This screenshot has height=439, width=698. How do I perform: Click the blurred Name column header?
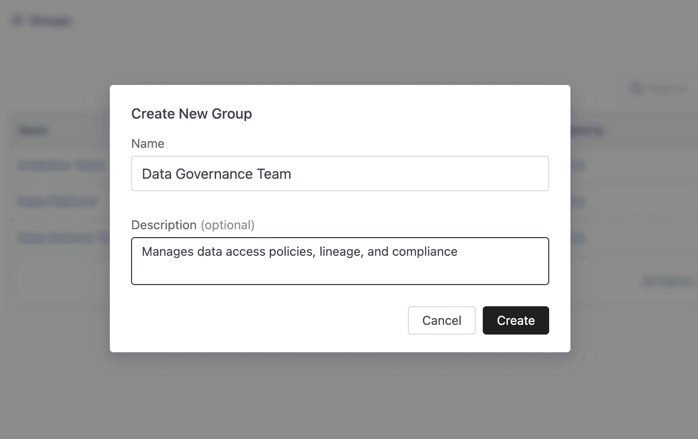coord(32,131)
